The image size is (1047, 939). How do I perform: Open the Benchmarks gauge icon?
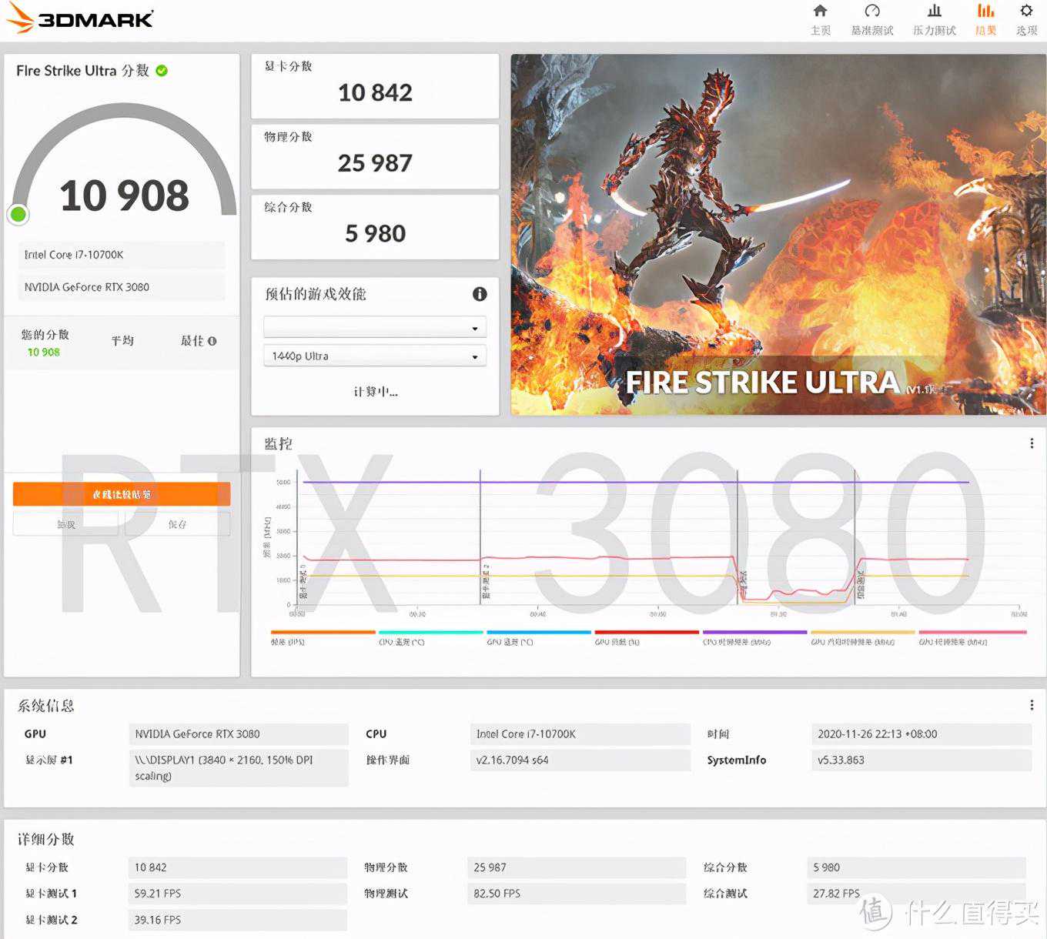(871, 12)
